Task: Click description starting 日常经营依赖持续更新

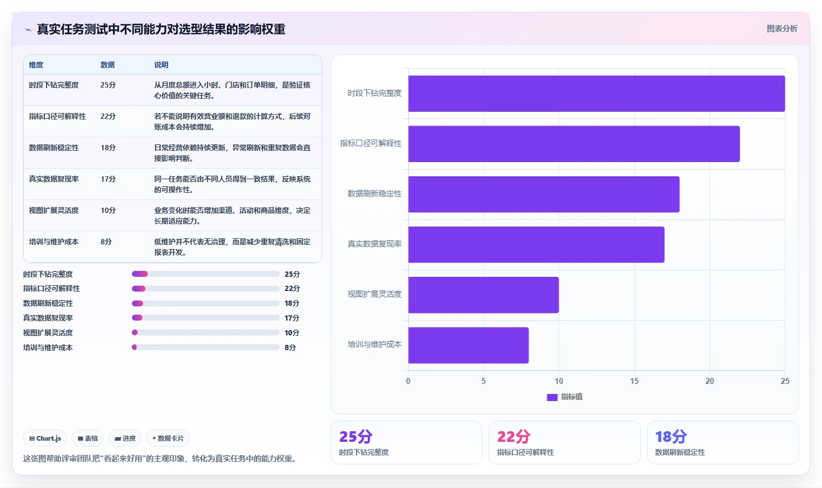Action: click(x=232, y=153)
